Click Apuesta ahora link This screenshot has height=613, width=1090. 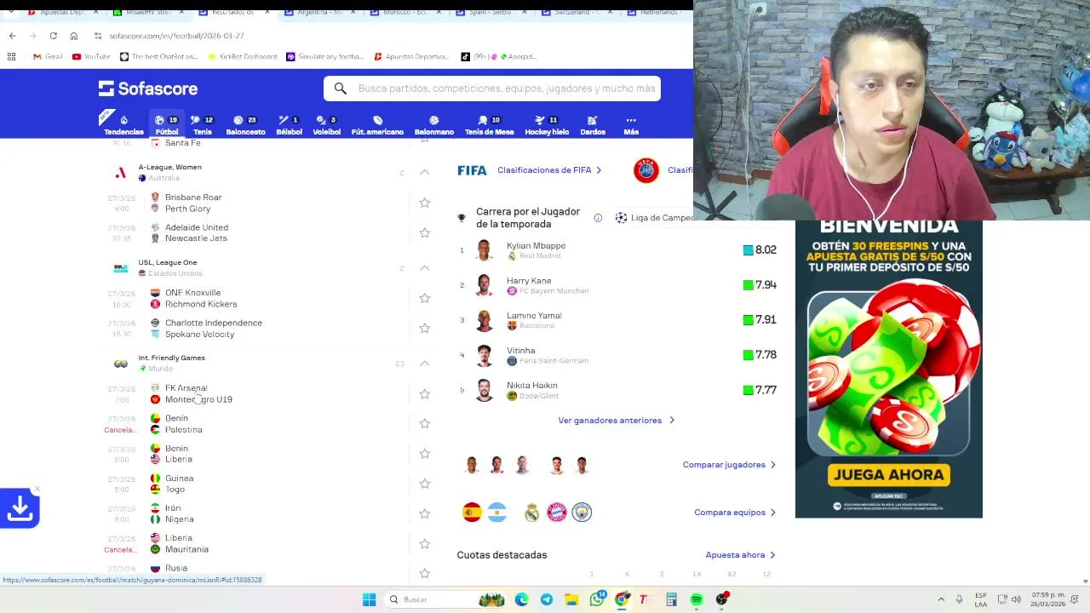740,555
